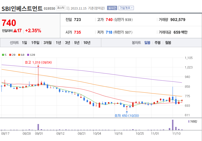Open the 기업개요 dropdown
This screenshot has height=141, width=202.
[126, 8]
